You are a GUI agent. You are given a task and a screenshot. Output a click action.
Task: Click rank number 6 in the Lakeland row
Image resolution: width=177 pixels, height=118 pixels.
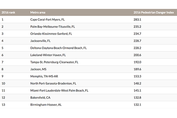pos(2,55)
